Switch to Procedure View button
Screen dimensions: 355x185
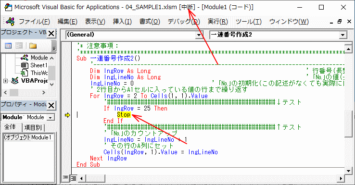[x=65, y=178]
